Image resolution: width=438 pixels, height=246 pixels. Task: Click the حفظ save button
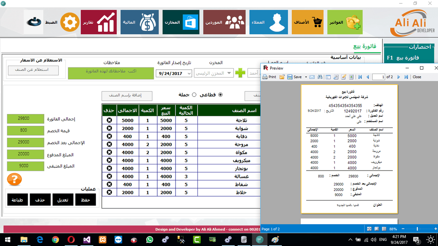click(x=85, y=200)
